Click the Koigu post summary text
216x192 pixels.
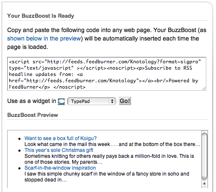112,144
